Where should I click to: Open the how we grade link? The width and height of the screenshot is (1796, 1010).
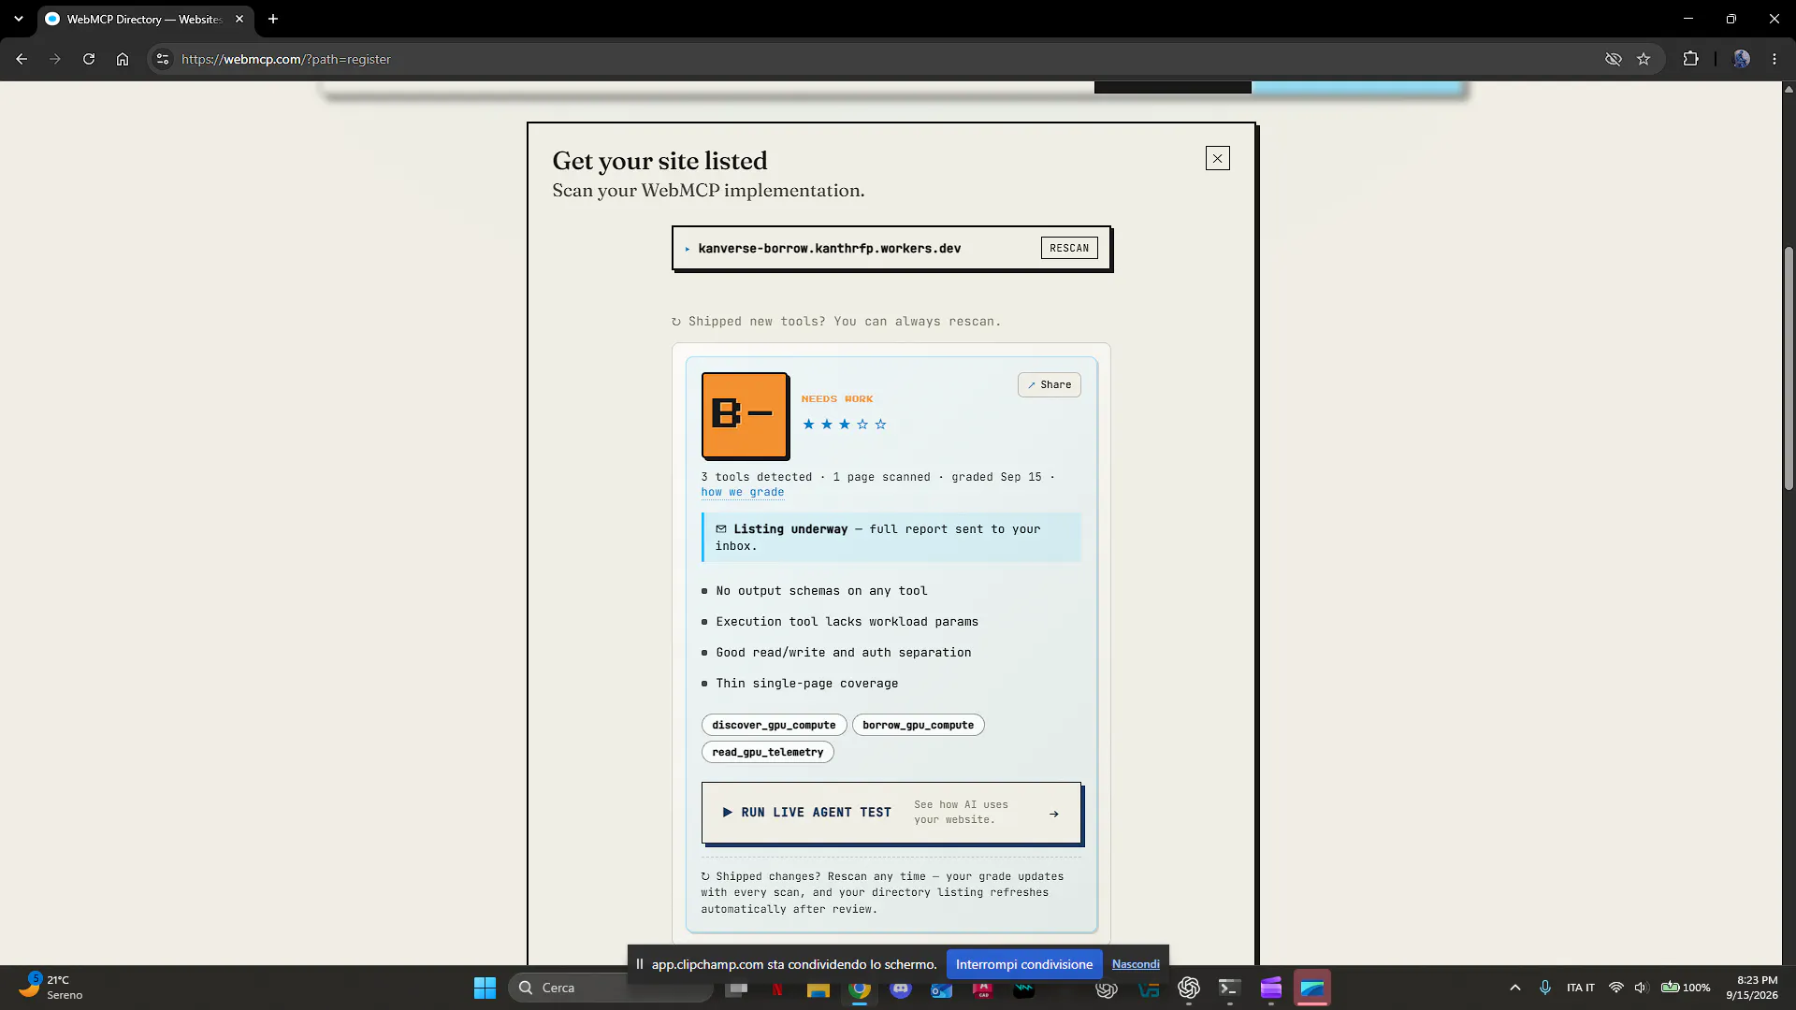743,492
